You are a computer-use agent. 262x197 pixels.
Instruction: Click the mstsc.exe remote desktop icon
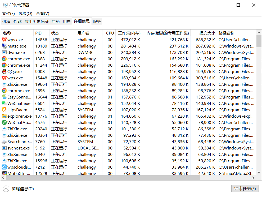4,46
